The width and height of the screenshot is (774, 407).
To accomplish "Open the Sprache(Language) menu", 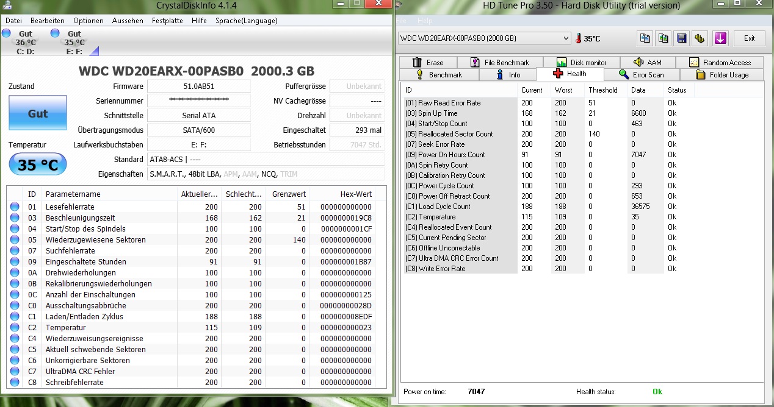I will [x=246, y=21].
